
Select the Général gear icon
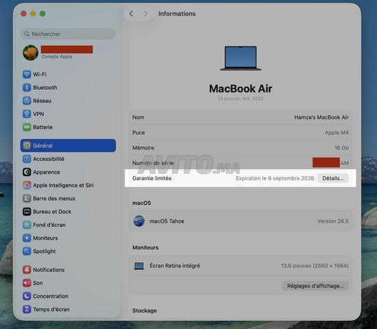click(27, 145)
